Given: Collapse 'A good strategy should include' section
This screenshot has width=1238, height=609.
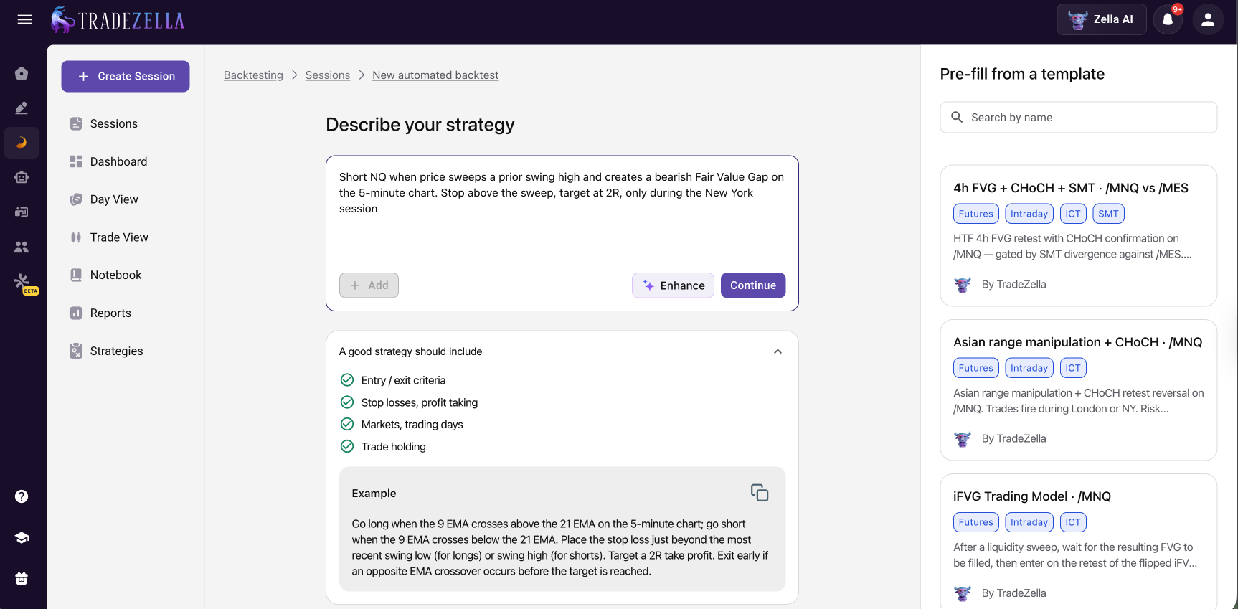Looking at the screenshot, I should [778, 351].
